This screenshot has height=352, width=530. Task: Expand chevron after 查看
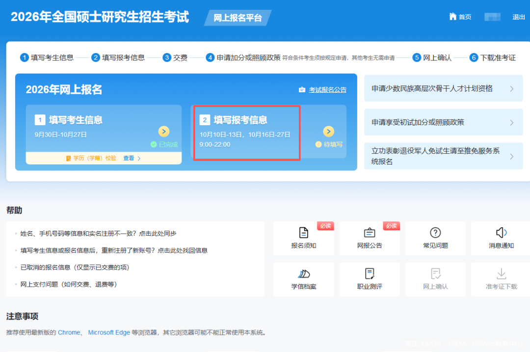[x=139, y=158]
